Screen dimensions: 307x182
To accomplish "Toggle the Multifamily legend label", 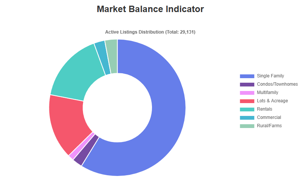I will (x=267, y=93).
